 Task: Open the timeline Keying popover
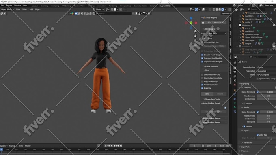click(13, 146)
